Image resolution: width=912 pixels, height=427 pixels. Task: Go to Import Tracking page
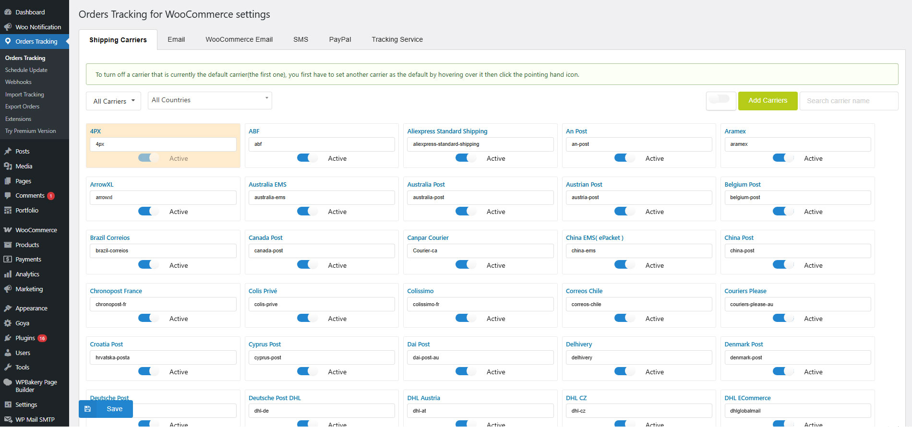pos(24,95)
